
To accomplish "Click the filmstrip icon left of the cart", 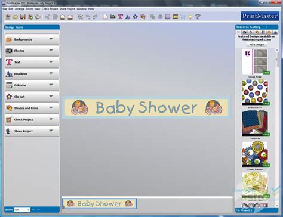I will tap(175, 17).
